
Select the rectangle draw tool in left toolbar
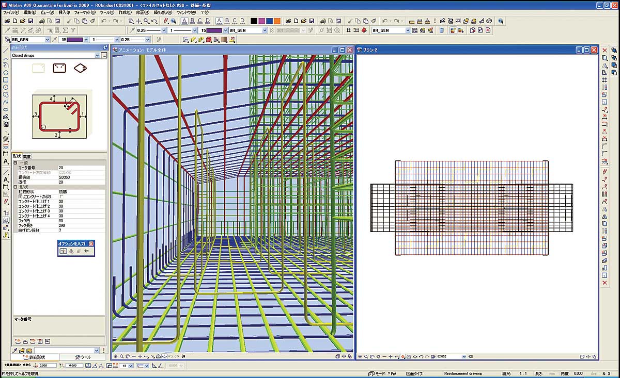[x=6, y=80]
